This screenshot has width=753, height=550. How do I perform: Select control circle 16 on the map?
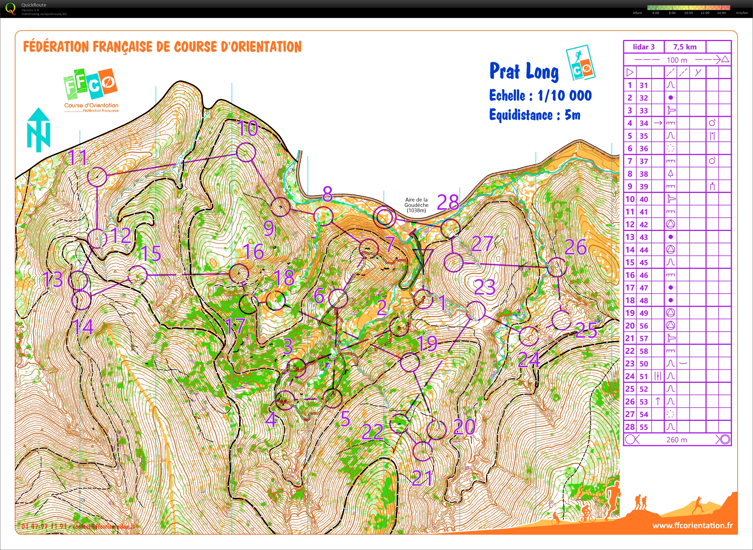[239, 273]
